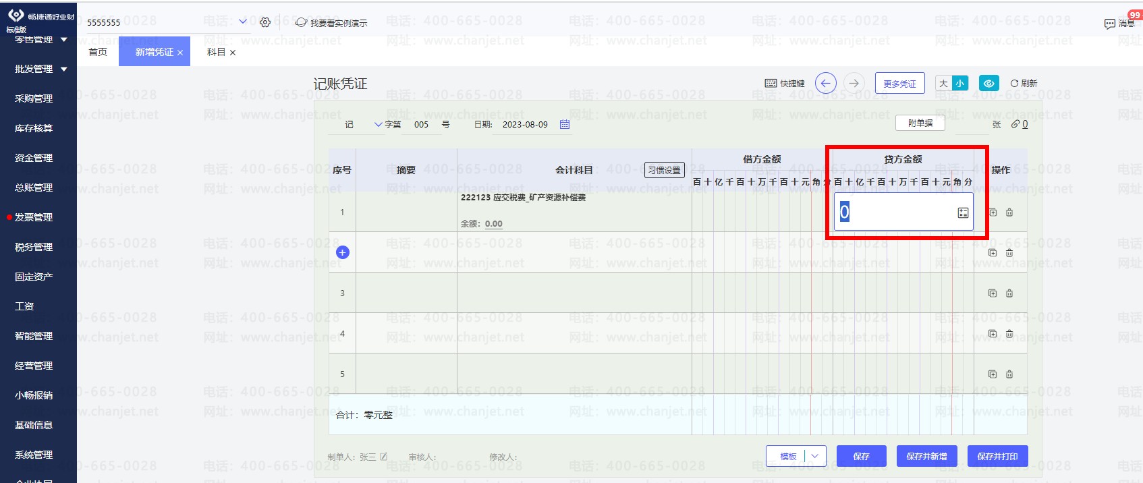
Task: Delete row 3 with the trash icon
Action: pos(1009,293)
